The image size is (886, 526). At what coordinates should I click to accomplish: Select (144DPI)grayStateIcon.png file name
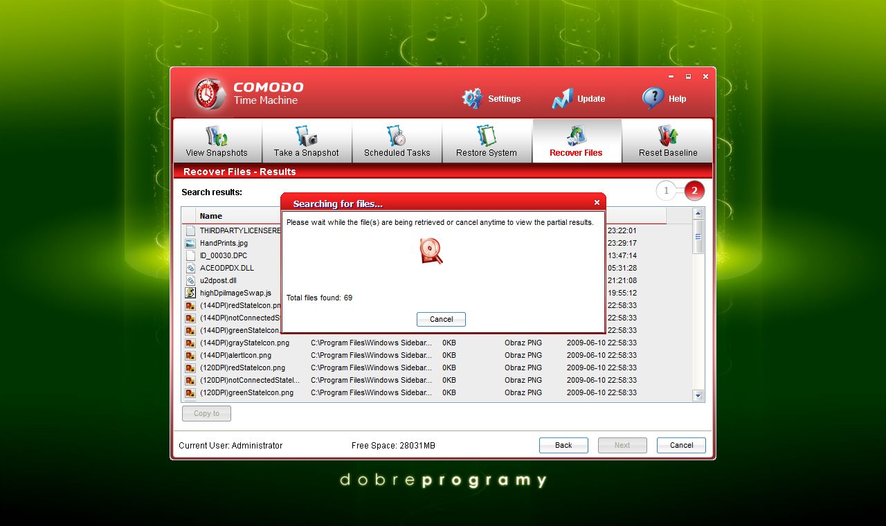pos(244,343)
